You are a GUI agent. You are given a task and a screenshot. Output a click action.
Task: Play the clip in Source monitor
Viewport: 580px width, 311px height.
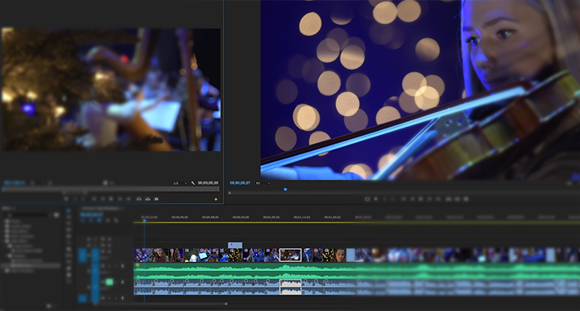pyautogui.click(x=111, y=199)
